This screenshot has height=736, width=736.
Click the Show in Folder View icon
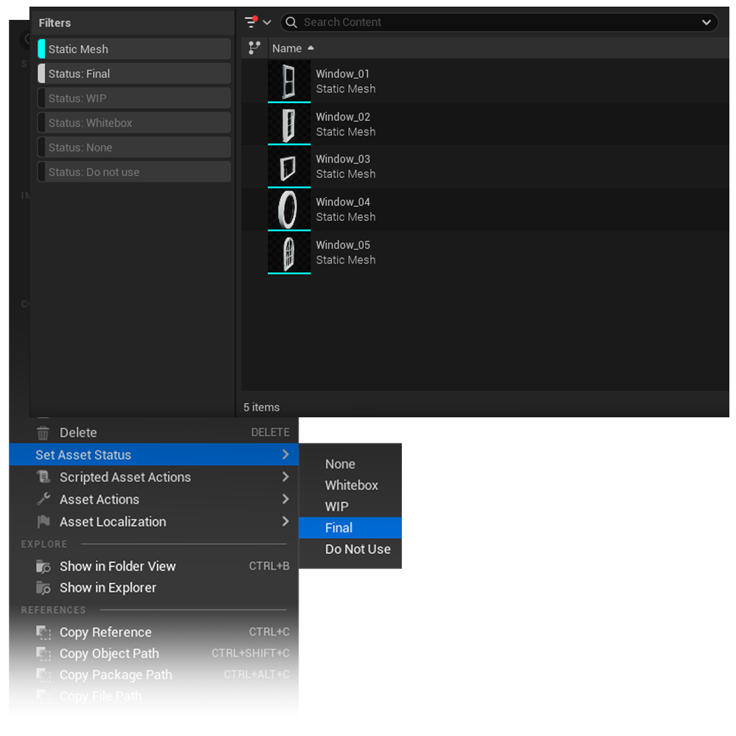[x=43, y=567]
